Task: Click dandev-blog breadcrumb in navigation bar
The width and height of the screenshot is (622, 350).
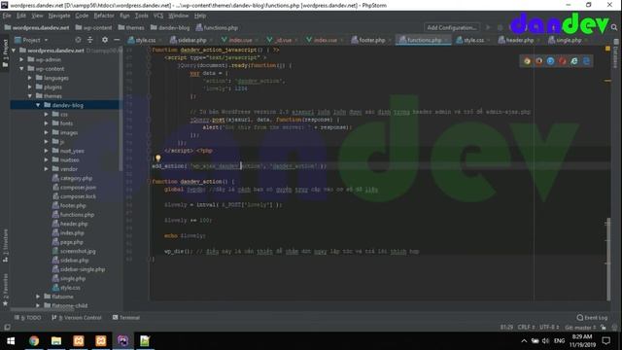Action: [x=170, y=27]
